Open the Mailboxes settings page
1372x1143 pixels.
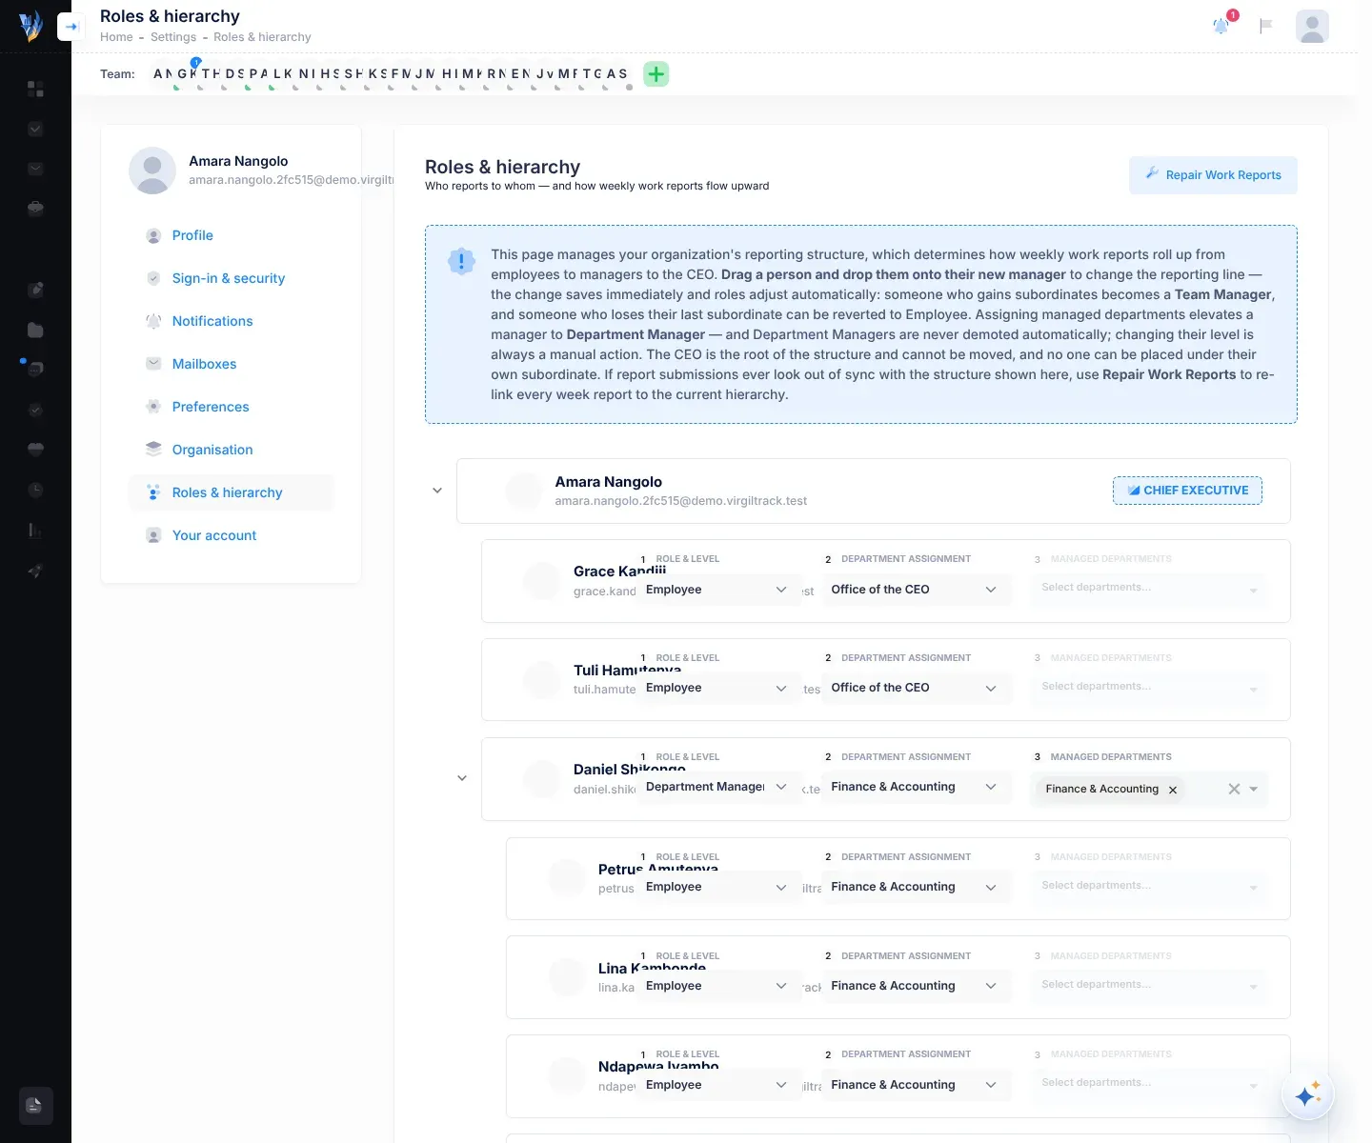204,364
